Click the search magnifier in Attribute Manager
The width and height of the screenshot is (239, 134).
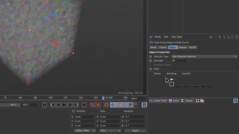coord(224,37)
